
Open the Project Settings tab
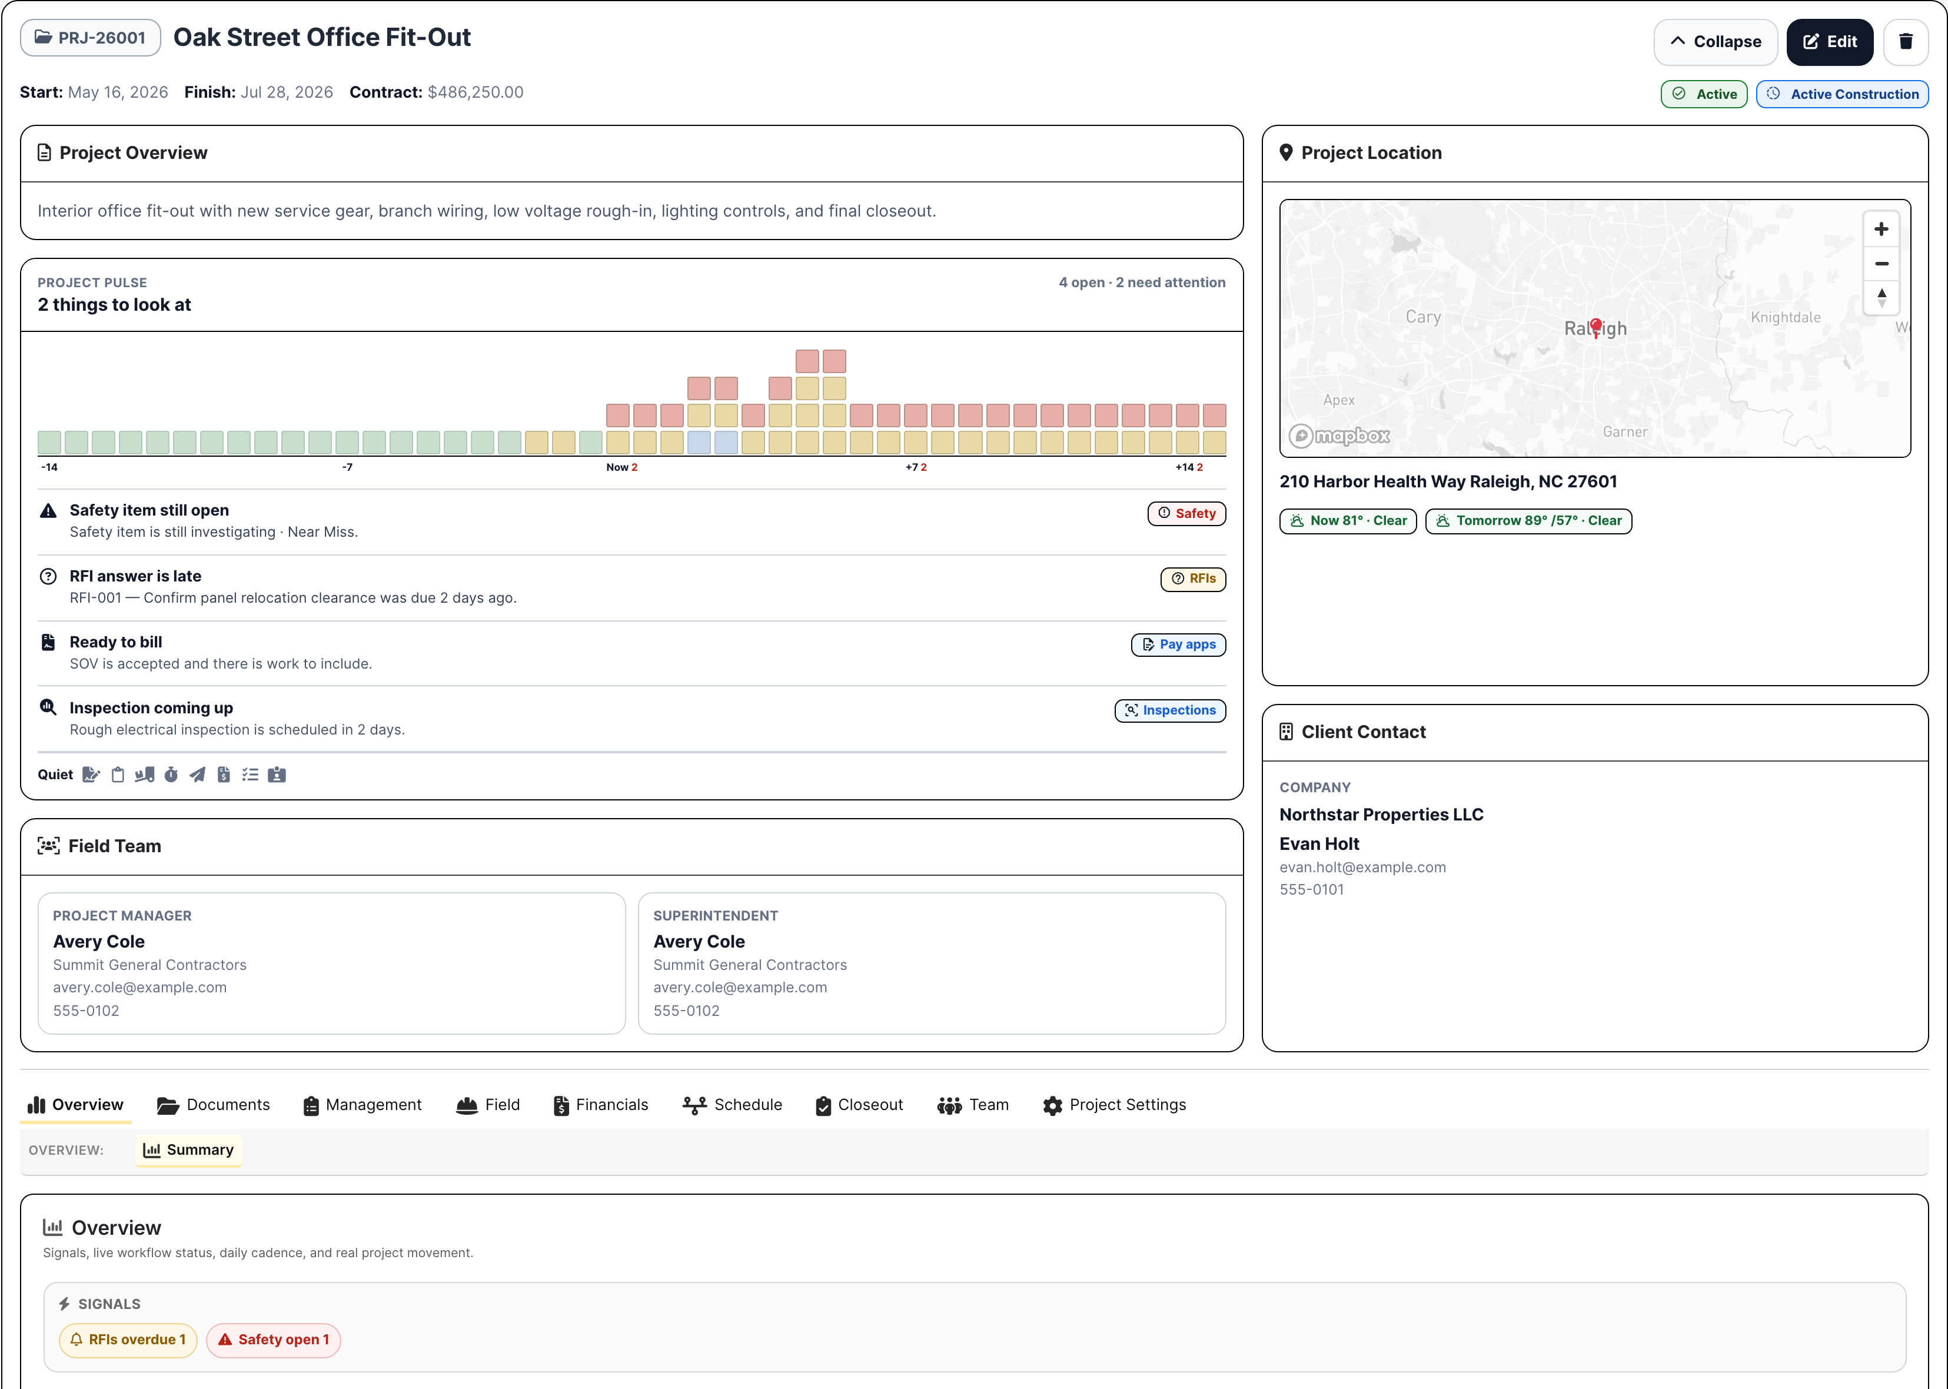(1115, 1104)
